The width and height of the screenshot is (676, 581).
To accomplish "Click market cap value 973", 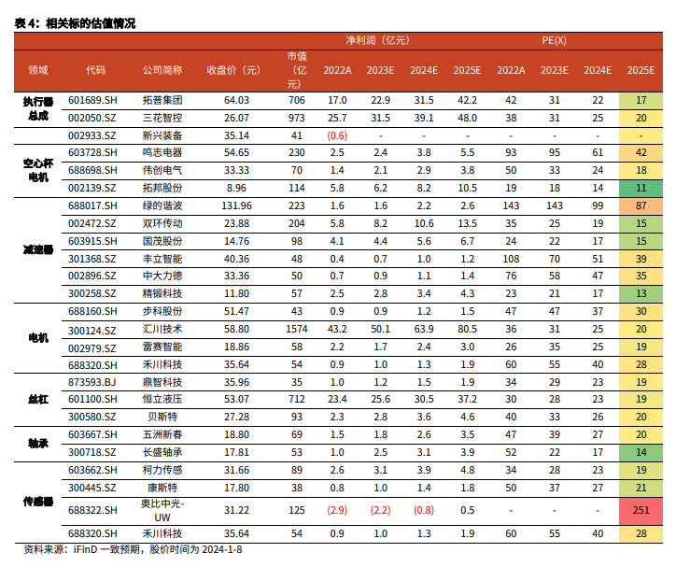I will pos(297,119).
